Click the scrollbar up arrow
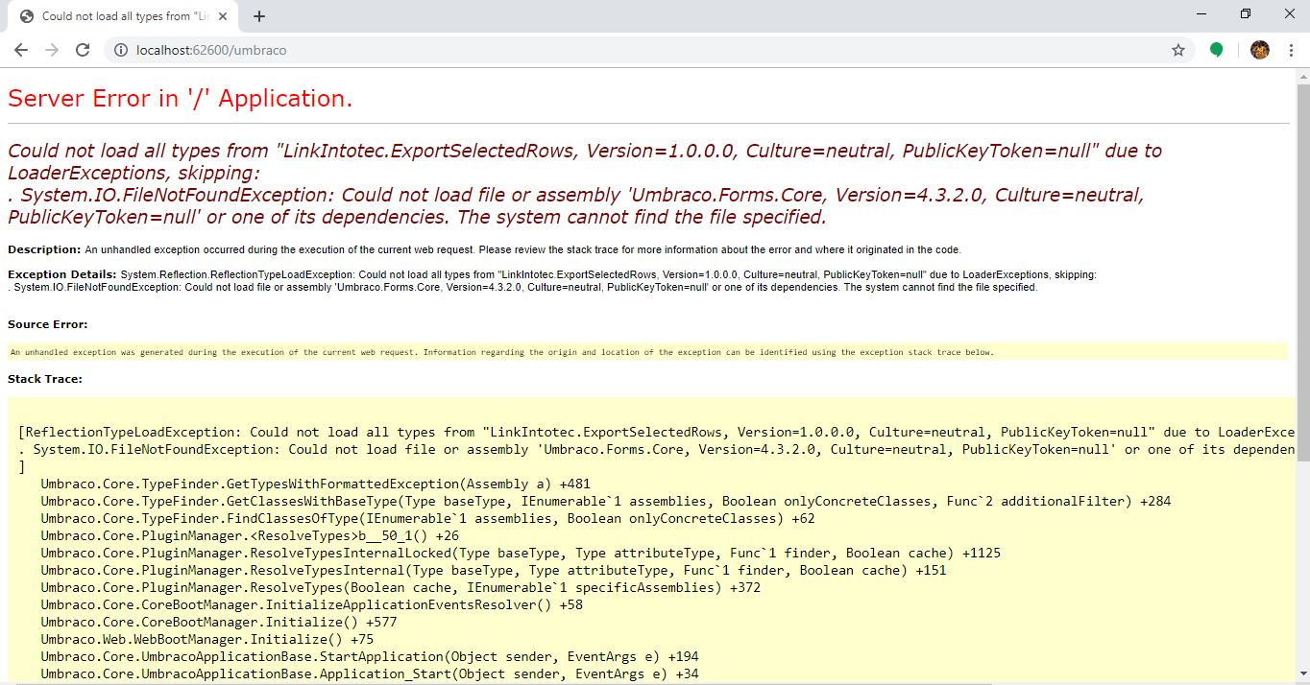The image size is (1310, 685). 1302,76
